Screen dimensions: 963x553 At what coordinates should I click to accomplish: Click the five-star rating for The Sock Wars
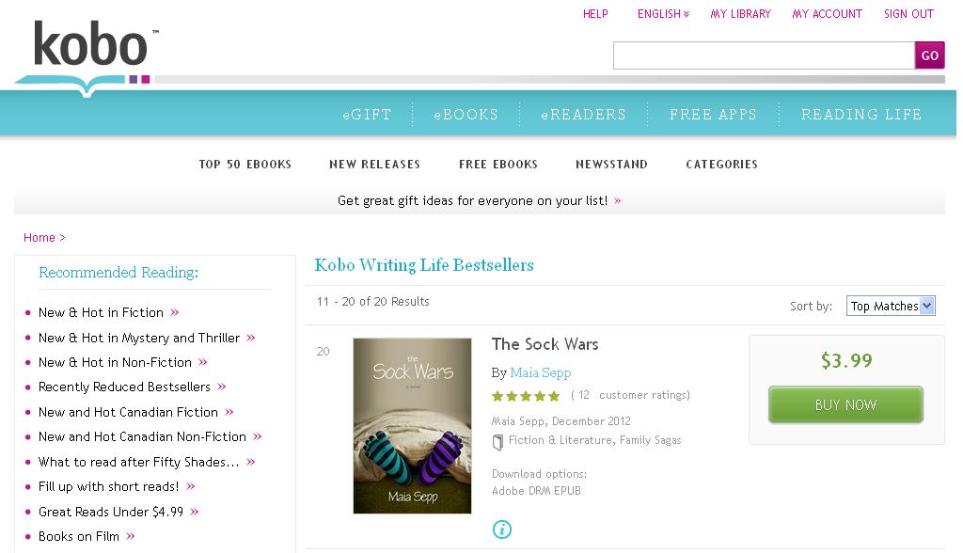[x=526, y=396]
